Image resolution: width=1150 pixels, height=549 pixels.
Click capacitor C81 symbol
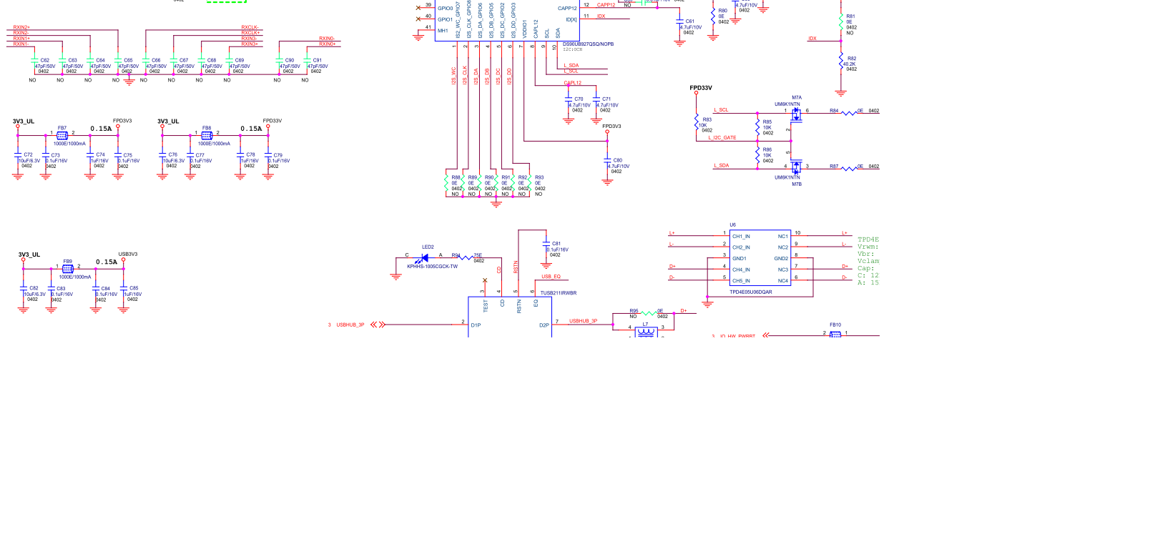(546, 244)
